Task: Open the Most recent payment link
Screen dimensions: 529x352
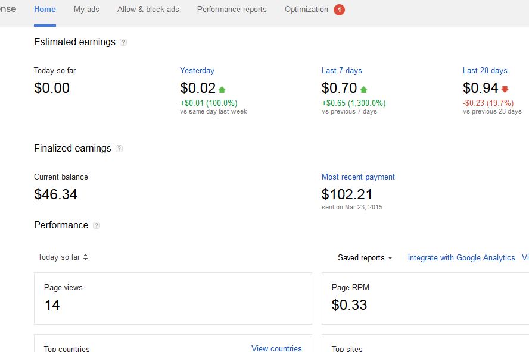Action: pos(358,177)
